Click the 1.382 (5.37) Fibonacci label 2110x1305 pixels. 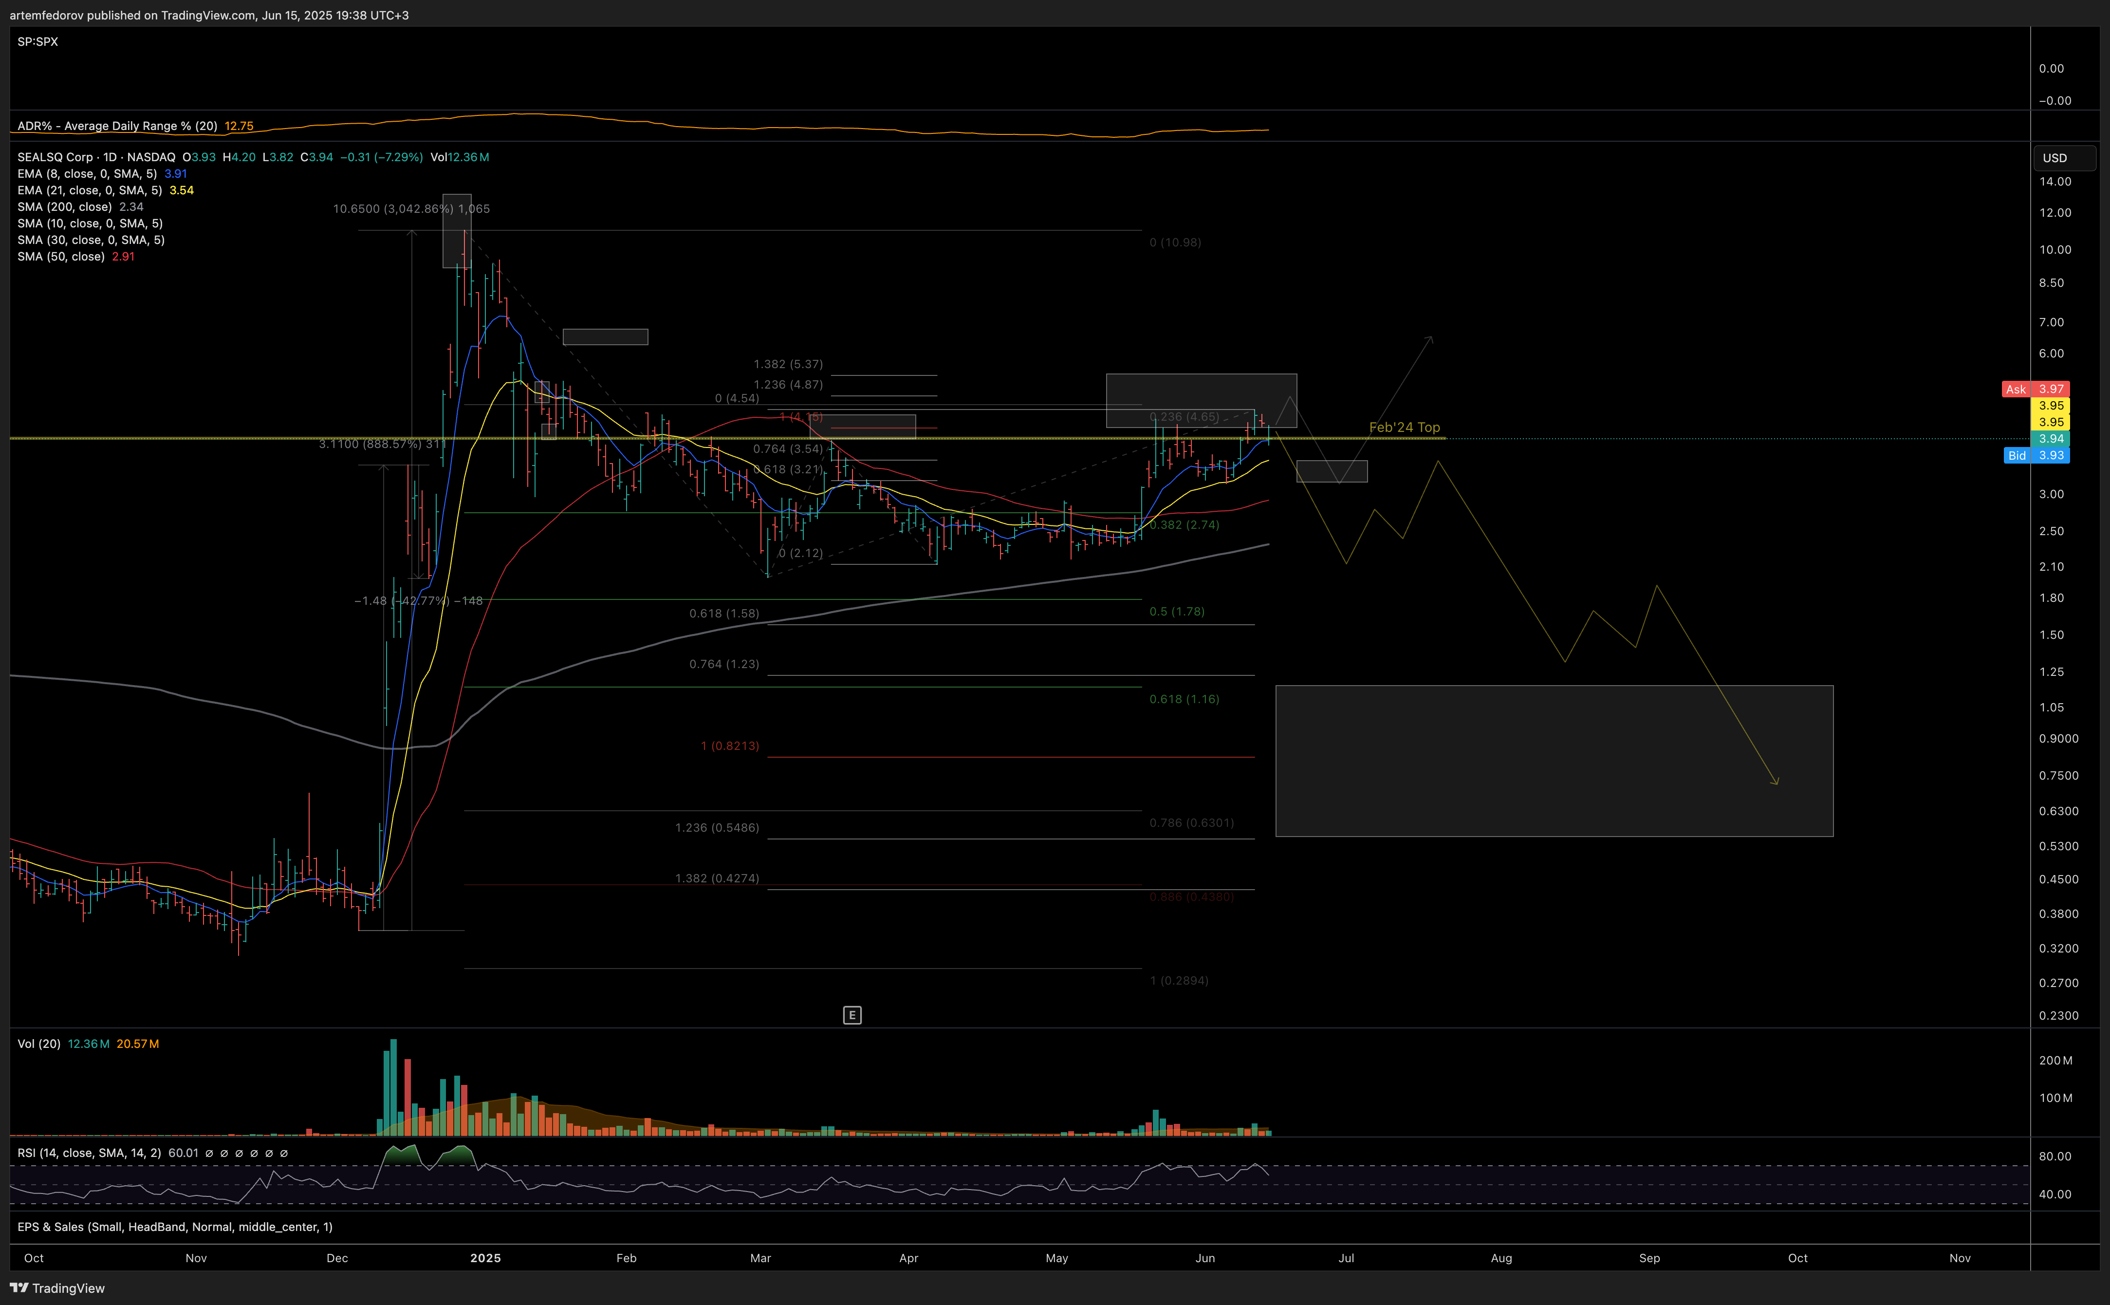(x=788, y=364)
